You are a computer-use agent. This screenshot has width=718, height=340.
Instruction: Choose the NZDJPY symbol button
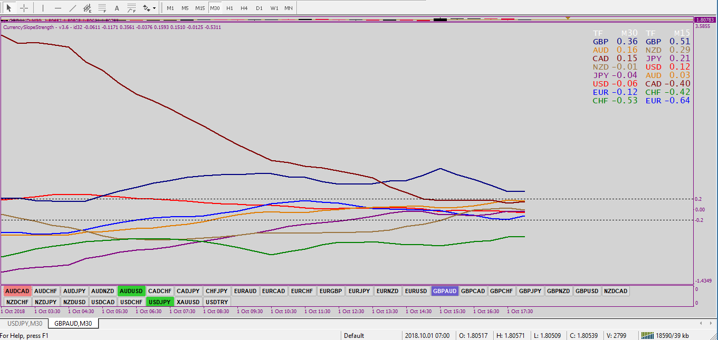tap(46, 302)
